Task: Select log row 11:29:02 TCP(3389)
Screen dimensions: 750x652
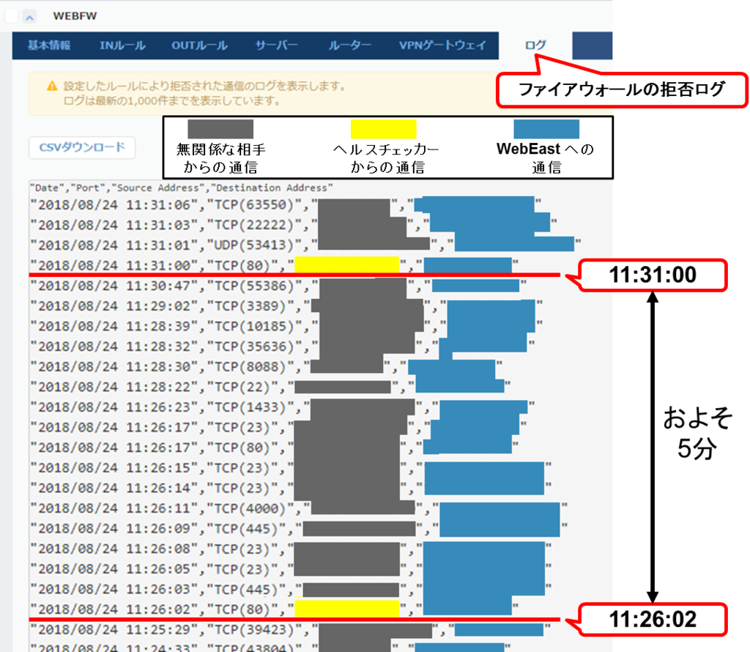Action: (x=286, y=306)
